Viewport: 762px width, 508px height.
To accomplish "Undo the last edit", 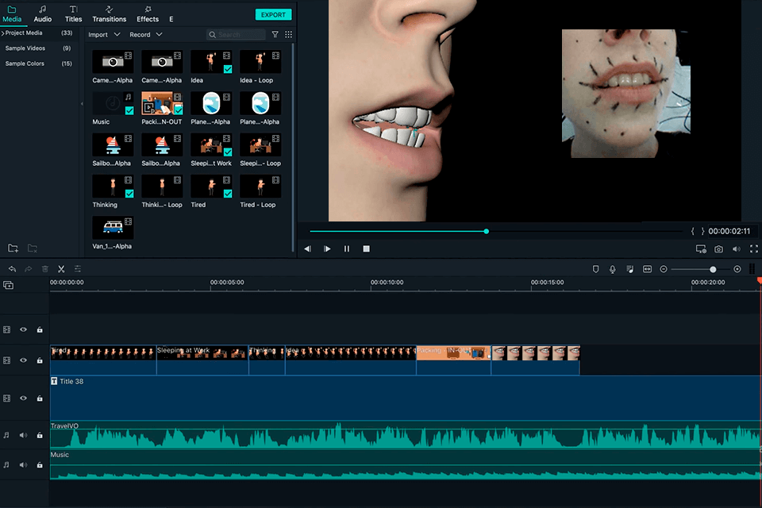I will tap(11, 268).
